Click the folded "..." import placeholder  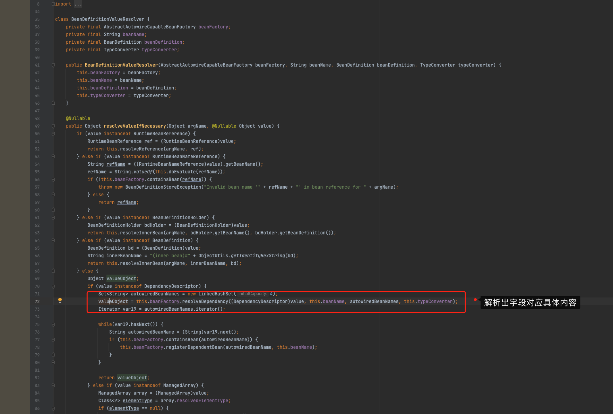[78, 4]
